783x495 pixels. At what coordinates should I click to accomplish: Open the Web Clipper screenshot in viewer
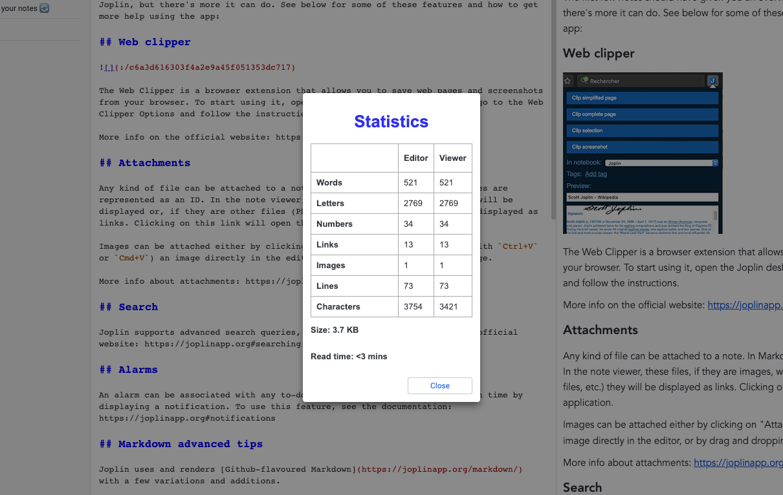(x=643, y=153)
